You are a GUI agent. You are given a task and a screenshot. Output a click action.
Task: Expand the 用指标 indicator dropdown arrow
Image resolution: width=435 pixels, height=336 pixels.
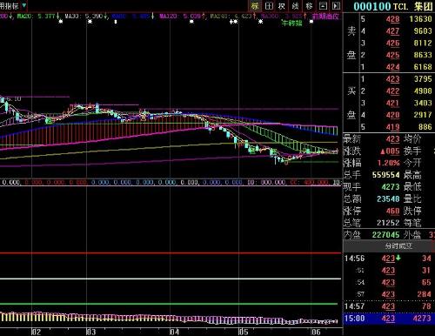(x=23, y=5)
